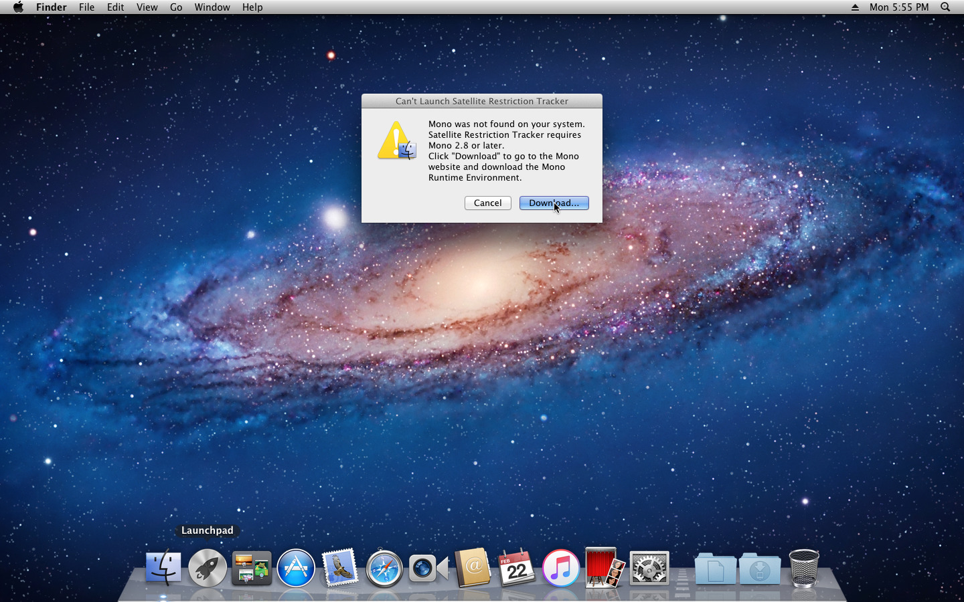964x602 pixels.
Task: Click the Spotlight search magnifier icon
Action: 945,7
